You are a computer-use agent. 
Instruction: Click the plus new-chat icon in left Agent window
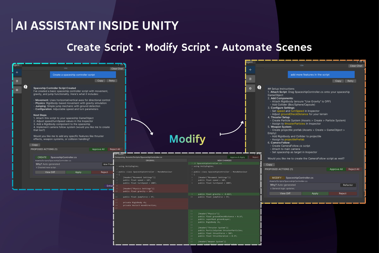point(17,72)
